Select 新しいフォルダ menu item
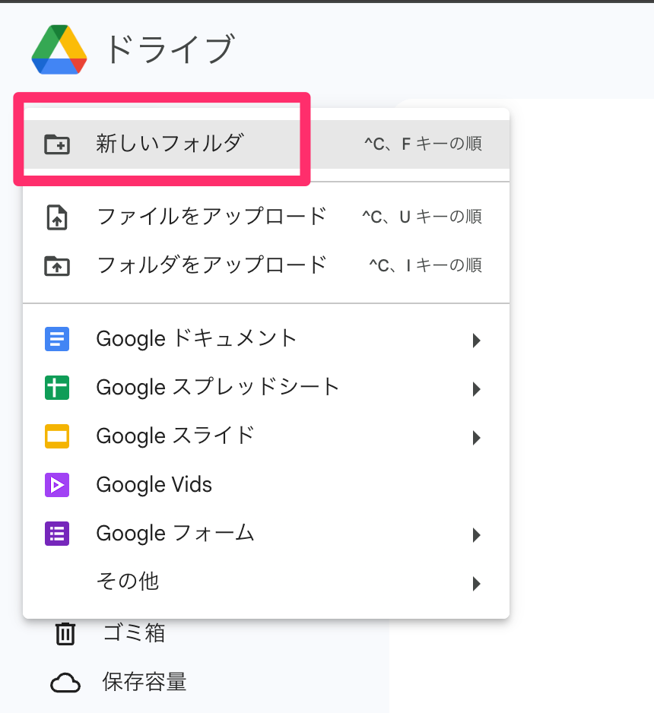The image size is (654, 713). click(170, 143)
